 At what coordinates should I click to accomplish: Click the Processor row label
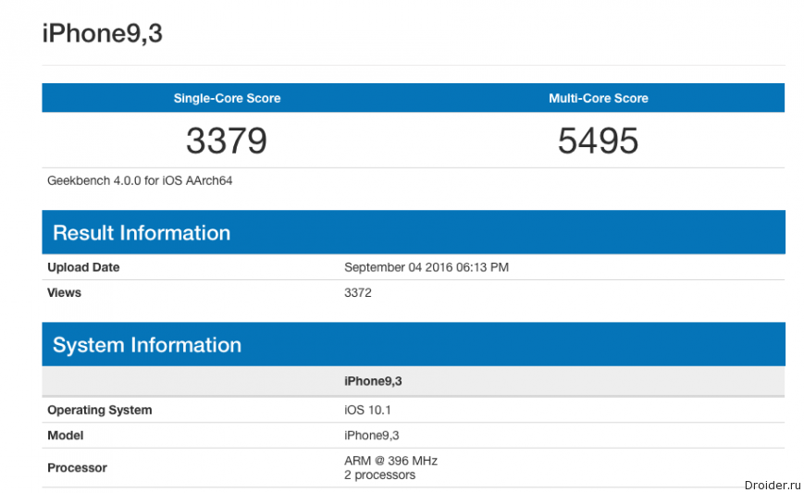77,468
